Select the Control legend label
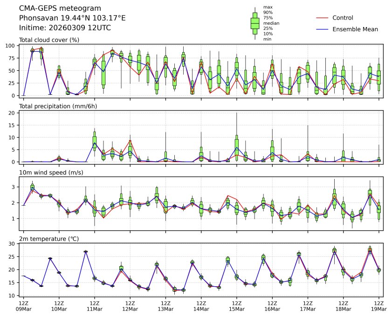This screenshot has height=317, width=392. (343, 18)
